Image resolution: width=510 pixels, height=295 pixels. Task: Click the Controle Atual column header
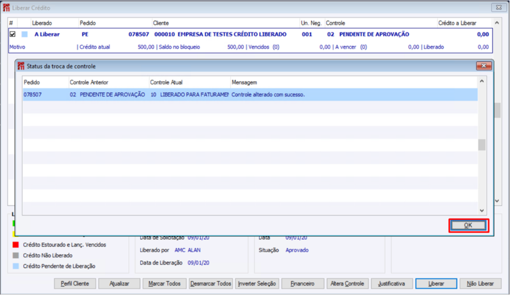tap(189, 83)
